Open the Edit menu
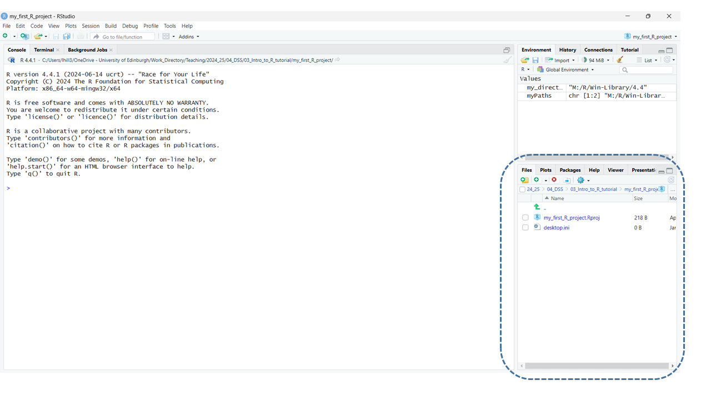 pos(21,26)
